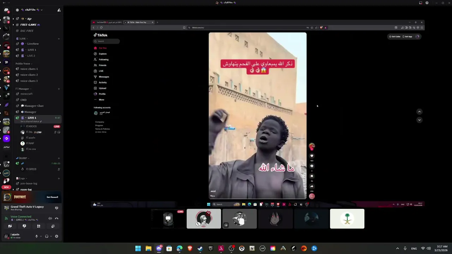The height and width of the screenshot is (254, 452).
Task: Open the join-leave-log channel
Action: click(x=38, y=183)
